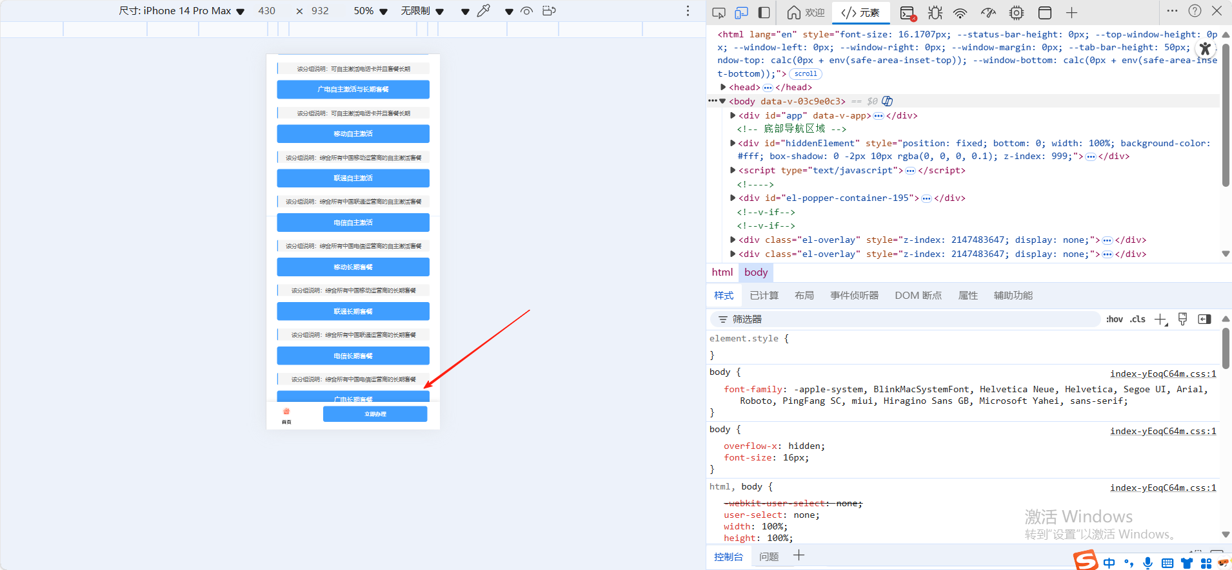Switch to the 样式 (Styles) pane tab
The height and width of the screenshot is (570, 1232).
coord(724,296)
